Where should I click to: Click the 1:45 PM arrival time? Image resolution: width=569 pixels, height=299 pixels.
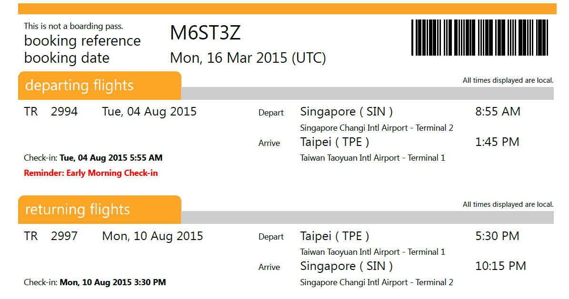point(497,142)
